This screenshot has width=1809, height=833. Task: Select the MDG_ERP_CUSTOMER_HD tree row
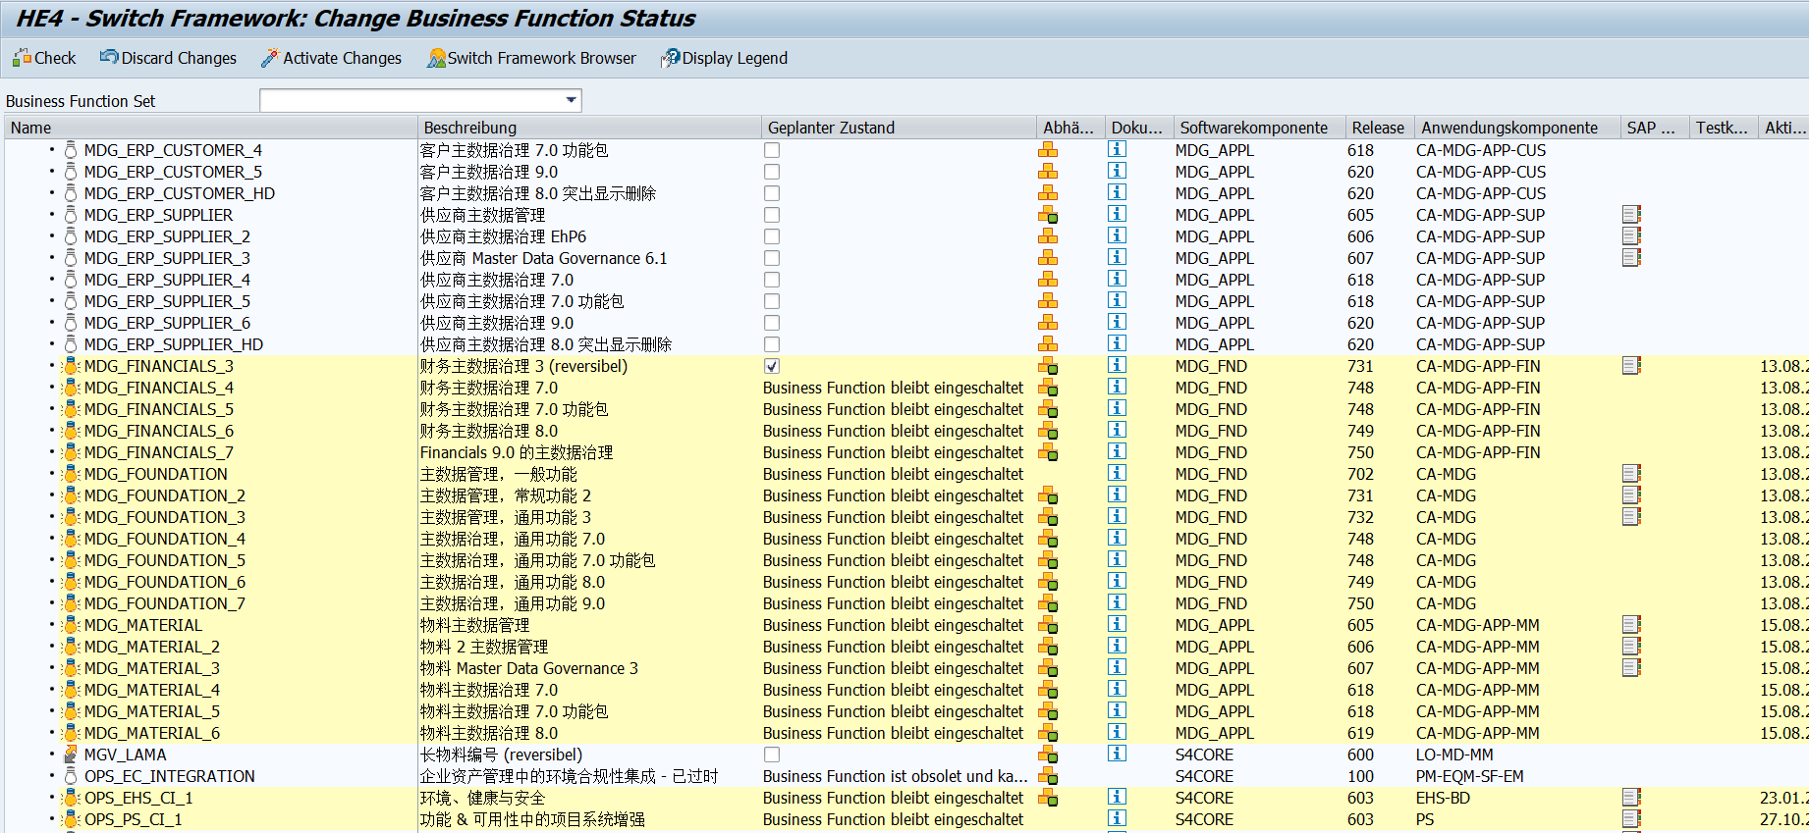point(180,193)
